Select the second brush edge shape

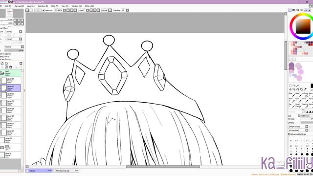(310, 112)
